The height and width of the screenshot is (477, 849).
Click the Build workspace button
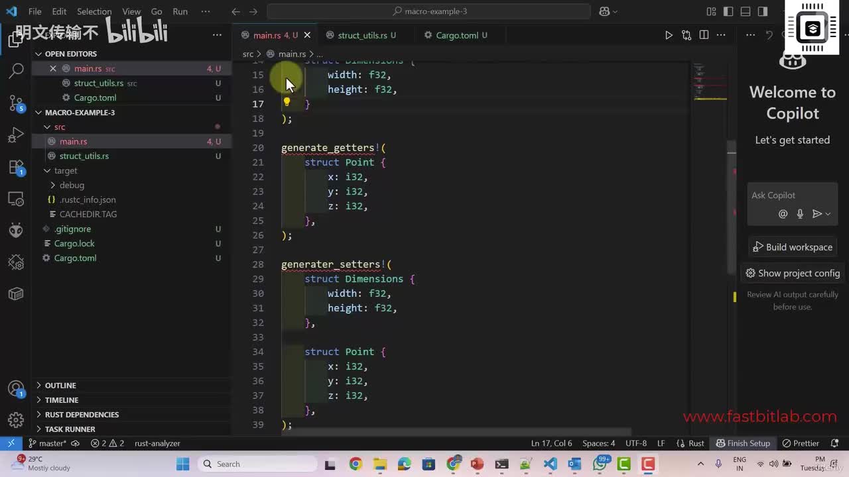[792, 247]
